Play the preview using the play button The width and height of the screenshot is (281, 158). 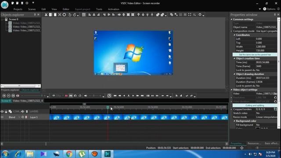[x=133, y=96]
